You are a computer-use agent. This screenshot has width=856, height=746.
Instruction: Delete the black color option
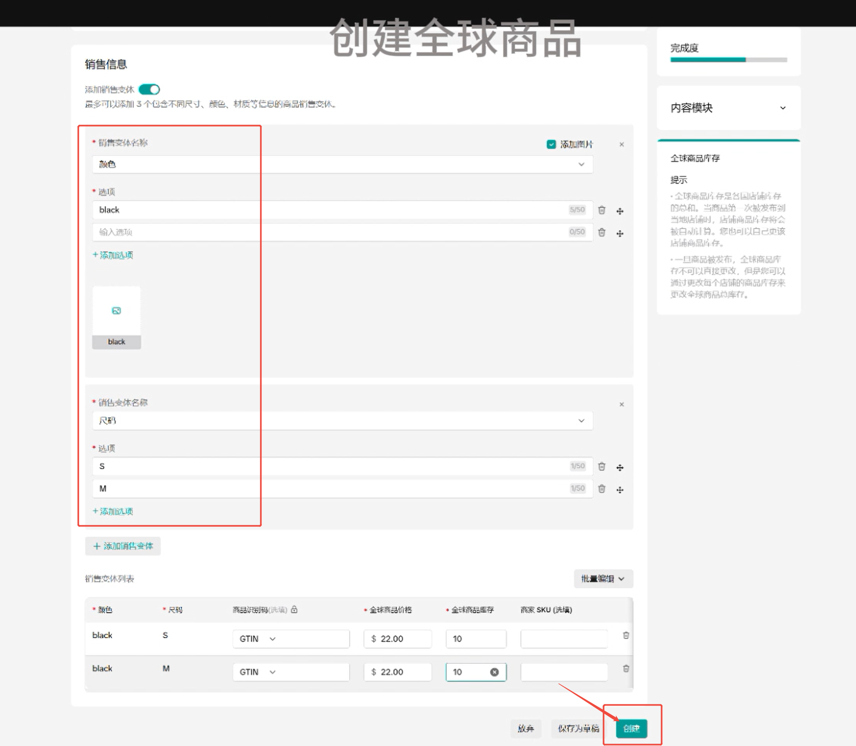601,210
